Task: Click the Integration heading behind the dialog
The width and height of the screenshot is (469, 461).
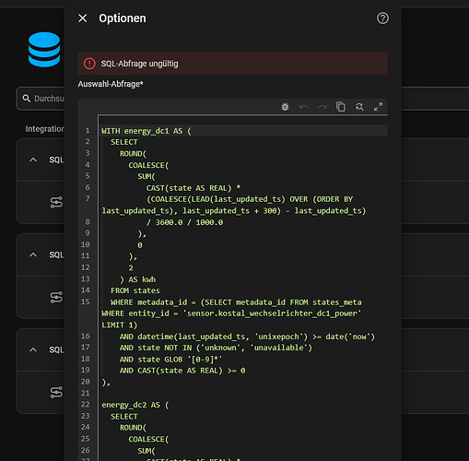Action: (x=44, y=129)
